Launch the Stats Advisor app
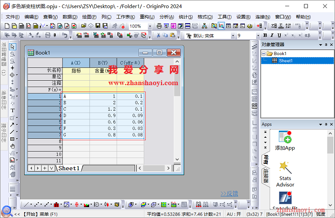This screenshot has height=218, width=335. tap(285, 174)
